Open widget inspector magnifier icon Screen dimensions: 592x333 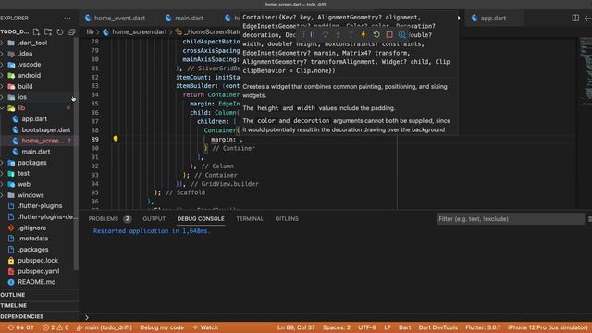(x=402, y=35)
